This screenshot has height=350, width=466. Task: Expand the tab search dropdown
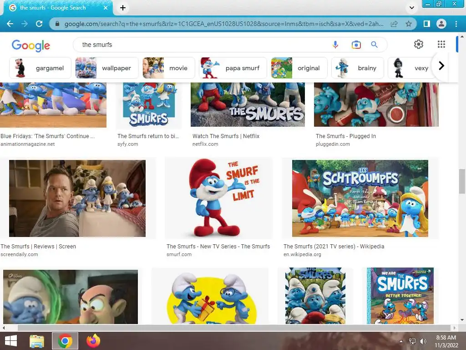[x=411, y=8]
